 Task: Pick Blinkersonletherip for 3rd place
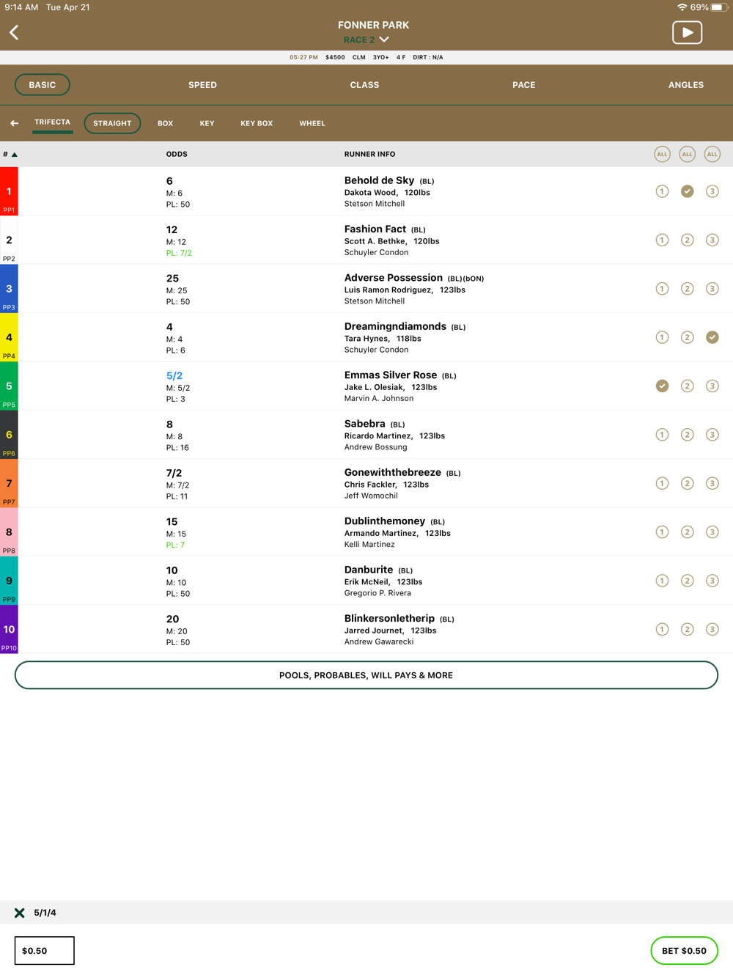712,629
